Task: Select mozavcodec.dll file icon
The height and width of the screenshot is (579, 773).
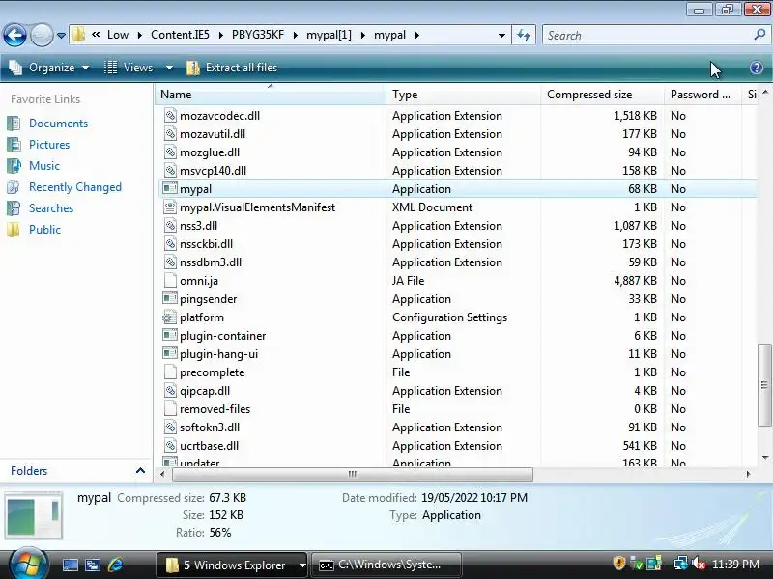Action: pyautogui.click(x=170, y=116)
